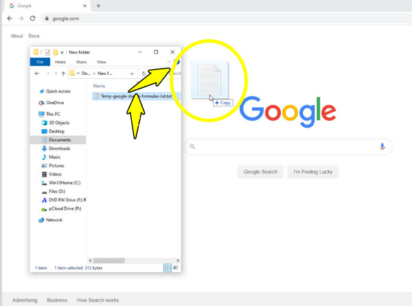Open recent locations dropdown in Explorer
The image size is (412, 306).
tap(56, 73)
